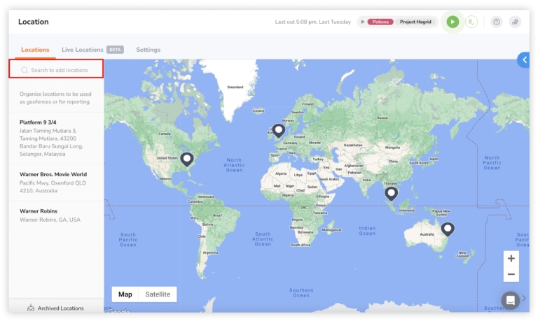Click the Last out 5:08 pm status text
This screenshot has width=538, height=321.
coord(312,22)
